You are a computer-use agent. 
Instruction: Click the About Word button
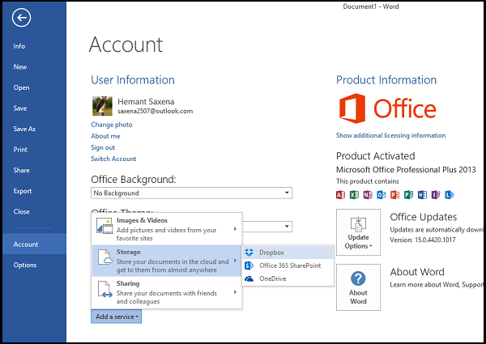tap(358, 287)
